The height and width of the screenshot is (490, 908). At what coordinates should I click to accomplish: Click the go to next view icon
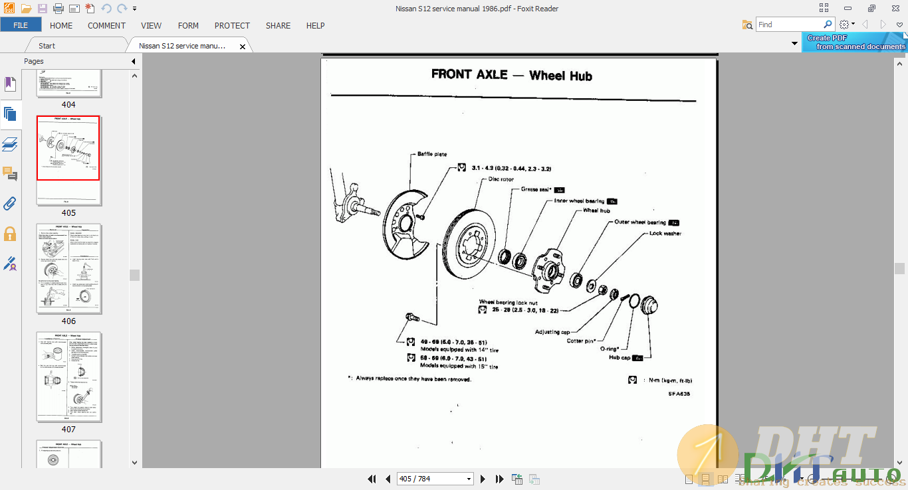(534, 479)
